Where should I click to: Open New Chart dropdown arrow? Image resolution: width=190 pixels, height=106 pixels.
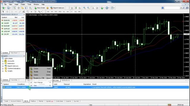point(5,8)
